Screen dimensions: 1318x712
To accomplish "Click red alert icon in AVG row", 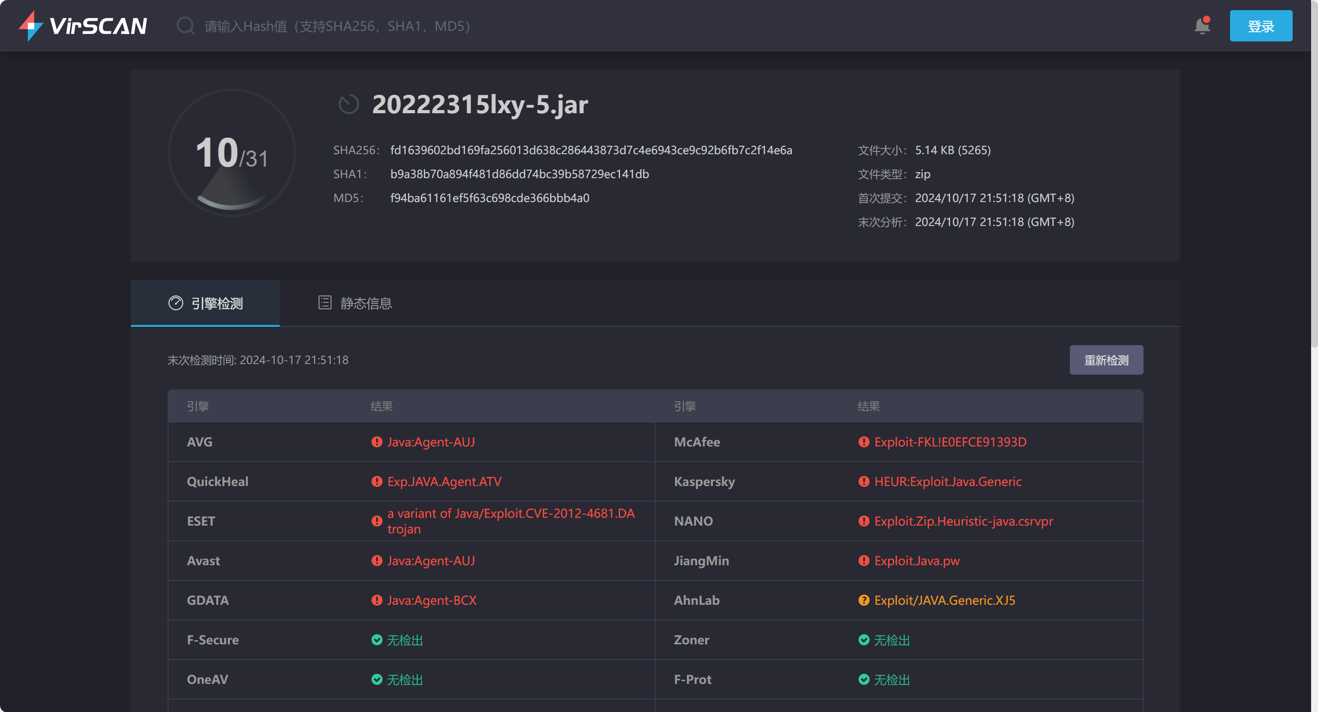I will pyautogui.click(x=377, y=442).
